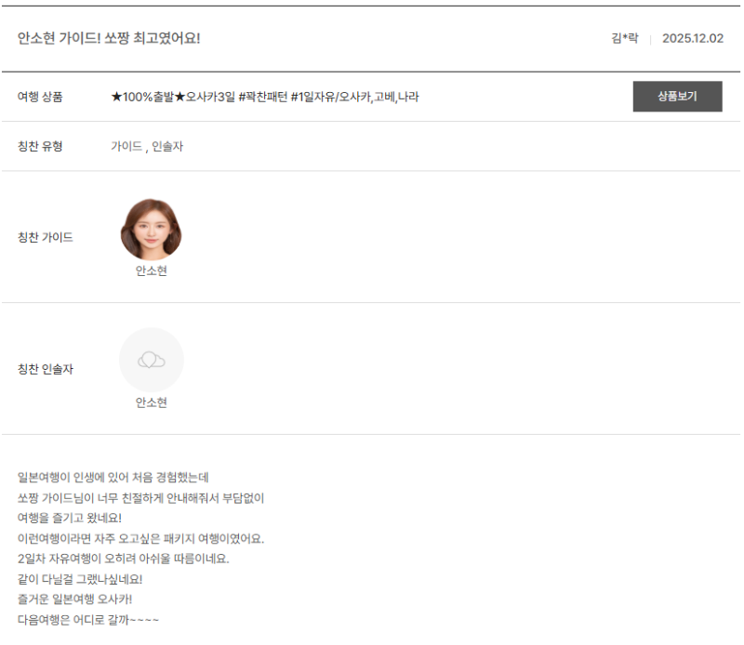The width and height of the screenshot is (744, 645).
Task: Click the 여행 상품 row label
Action: (x=40, y=97)
